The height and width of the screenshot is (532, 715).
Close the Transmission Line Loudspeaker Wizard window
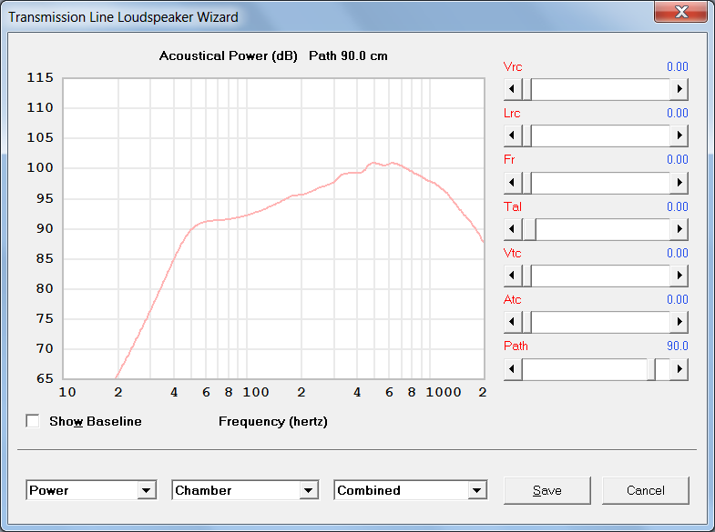point(680,12)
